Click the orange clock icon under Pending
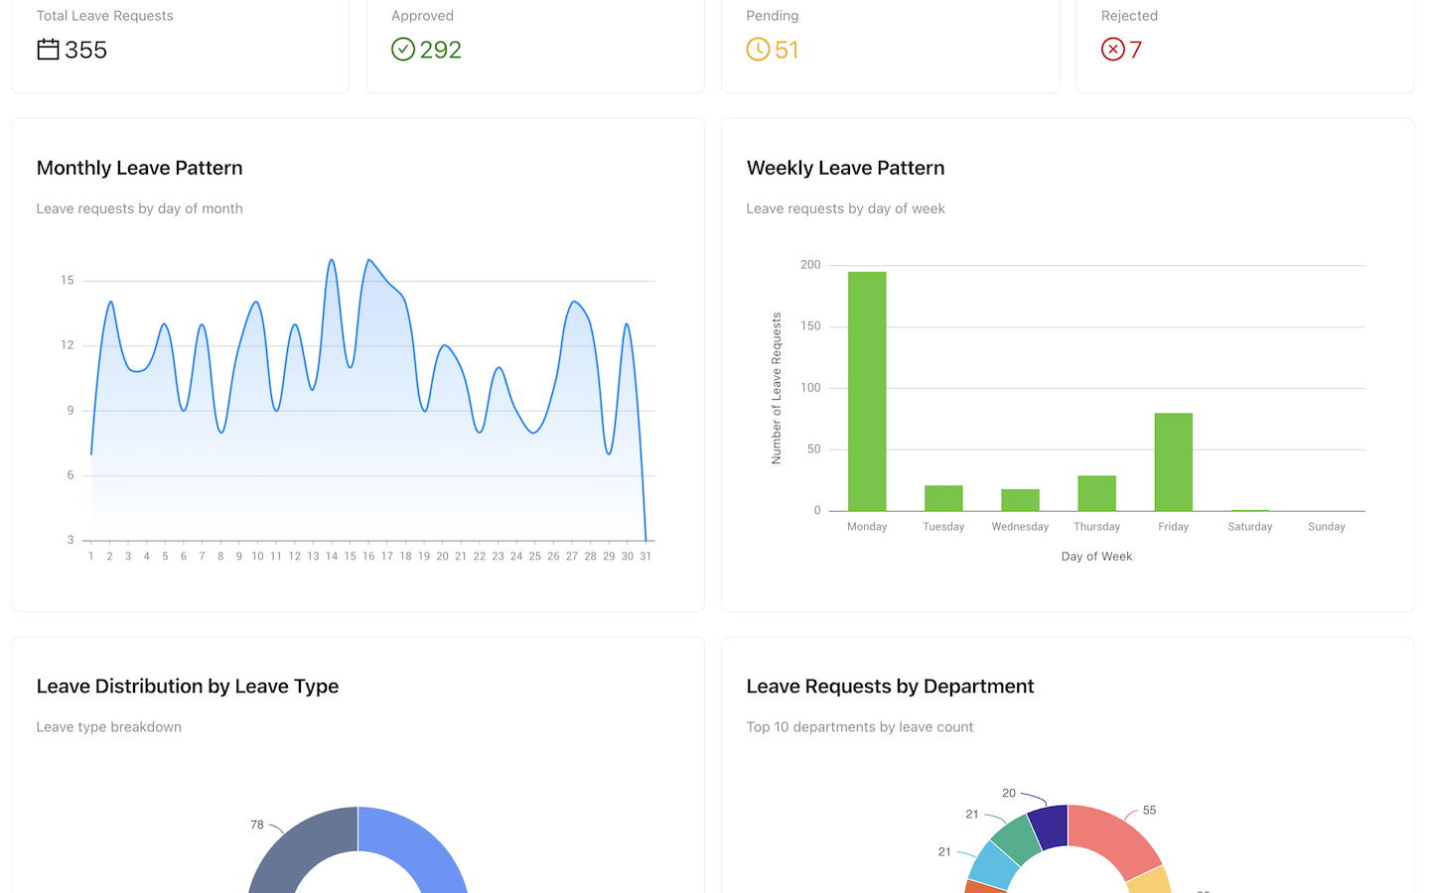The width and height of the screenshot is (1430, 893). point(758,50)
